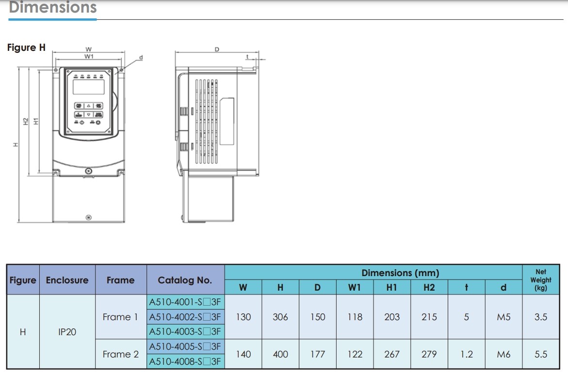Click the Frame 1 W1 value "118"
Screen dimensions: 568x372
coord(355,317)
